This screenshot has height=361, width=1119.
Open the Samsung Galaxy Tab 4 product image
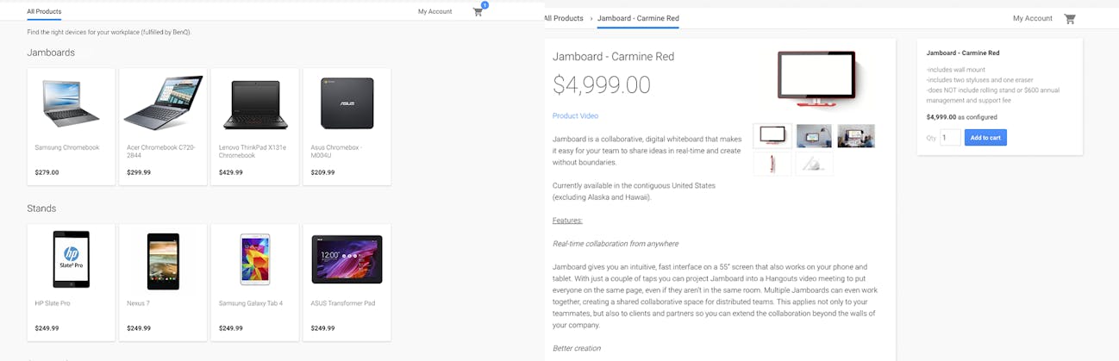pos(255,259)
